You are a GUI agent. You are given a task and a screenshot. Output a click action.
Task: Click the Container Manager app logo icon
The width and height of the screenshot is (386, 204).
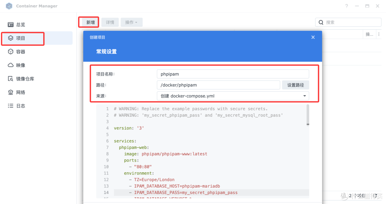pyautogui.click(x=9, y=6)
